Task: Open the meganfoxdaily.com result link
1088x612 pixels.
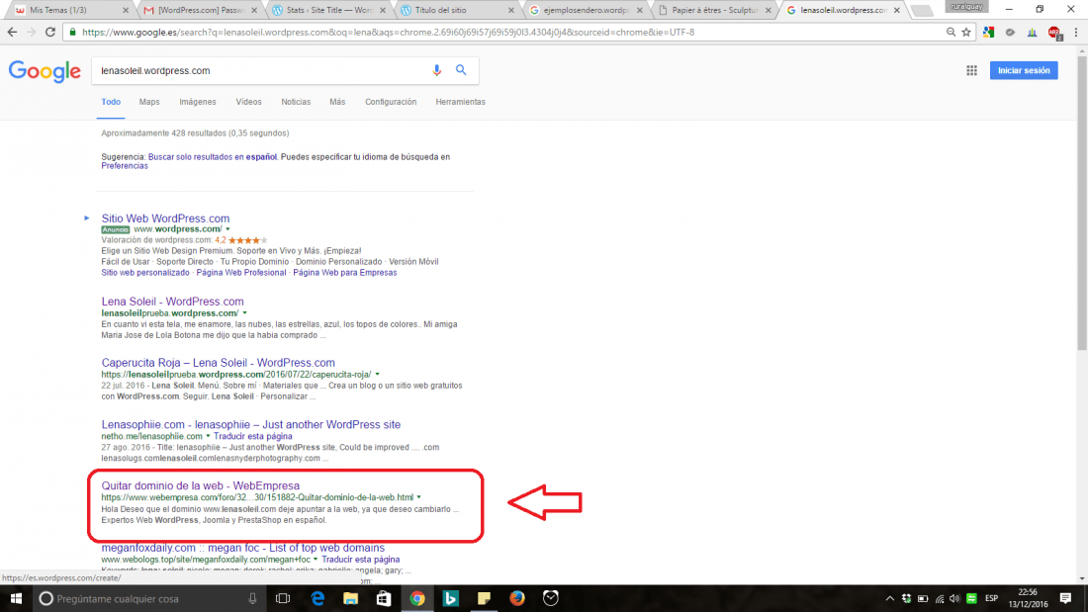Action: coord(243,548)
